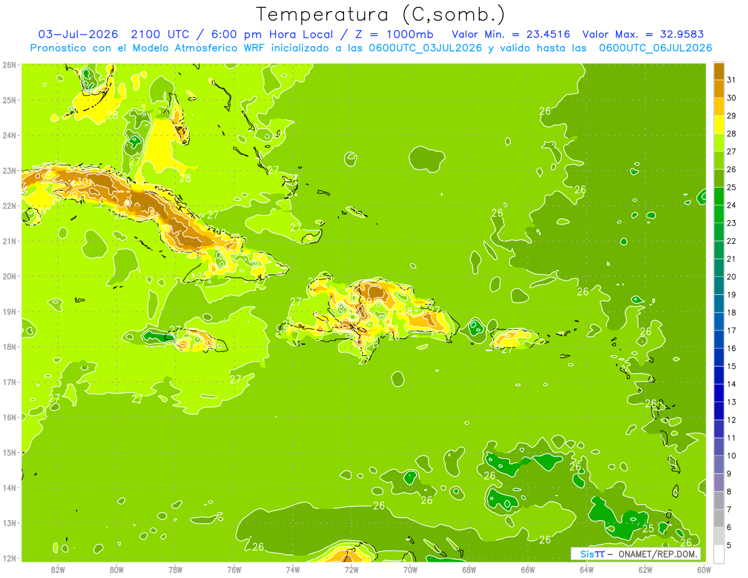748x578 pixels.
Task: Click the "62W" longitude axis label
Action: (x=645, y=570)
